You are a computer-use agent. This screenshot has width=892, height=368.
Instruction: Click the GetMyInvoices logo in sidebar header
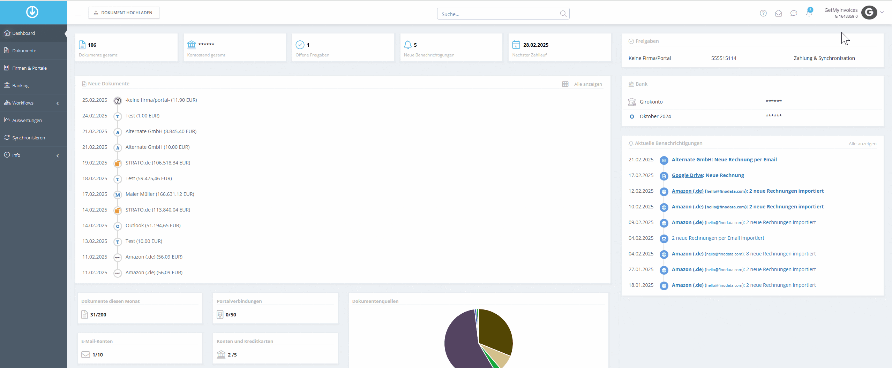click(x=32, y=12)
